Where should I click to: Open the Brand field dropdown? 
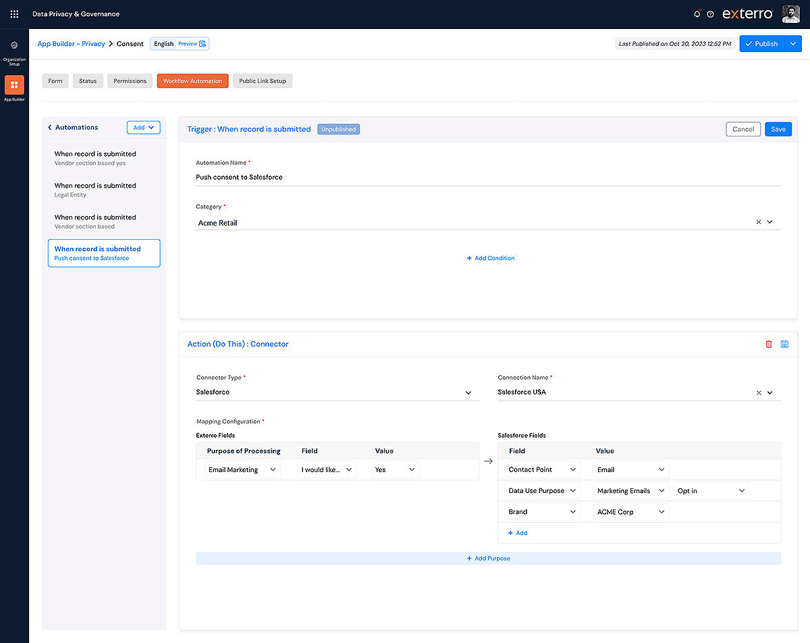pyautogui.click(x=542, y=512)
